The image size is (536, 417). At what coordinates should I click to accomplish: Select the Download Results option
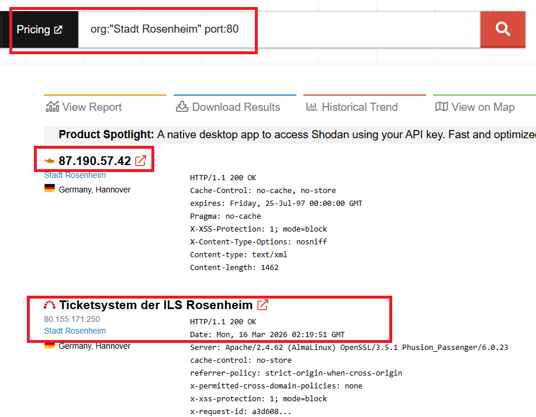tap(228, 107)
